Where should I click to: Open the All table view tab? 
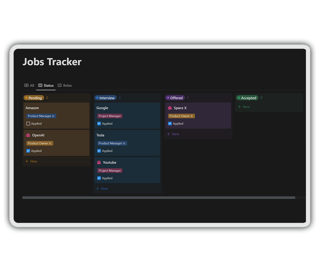[29, 85]
